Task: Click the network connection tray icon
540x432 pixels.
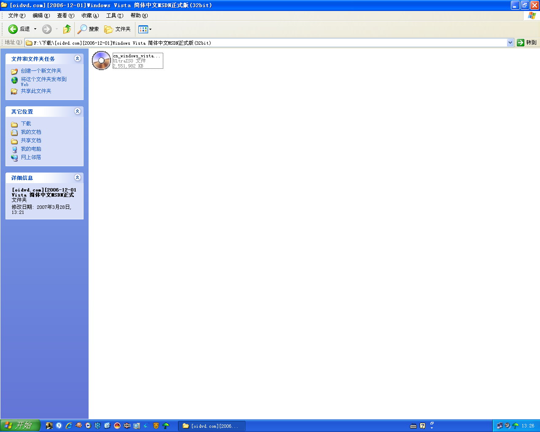Action: pyautogui.click(x=500, y=426)
